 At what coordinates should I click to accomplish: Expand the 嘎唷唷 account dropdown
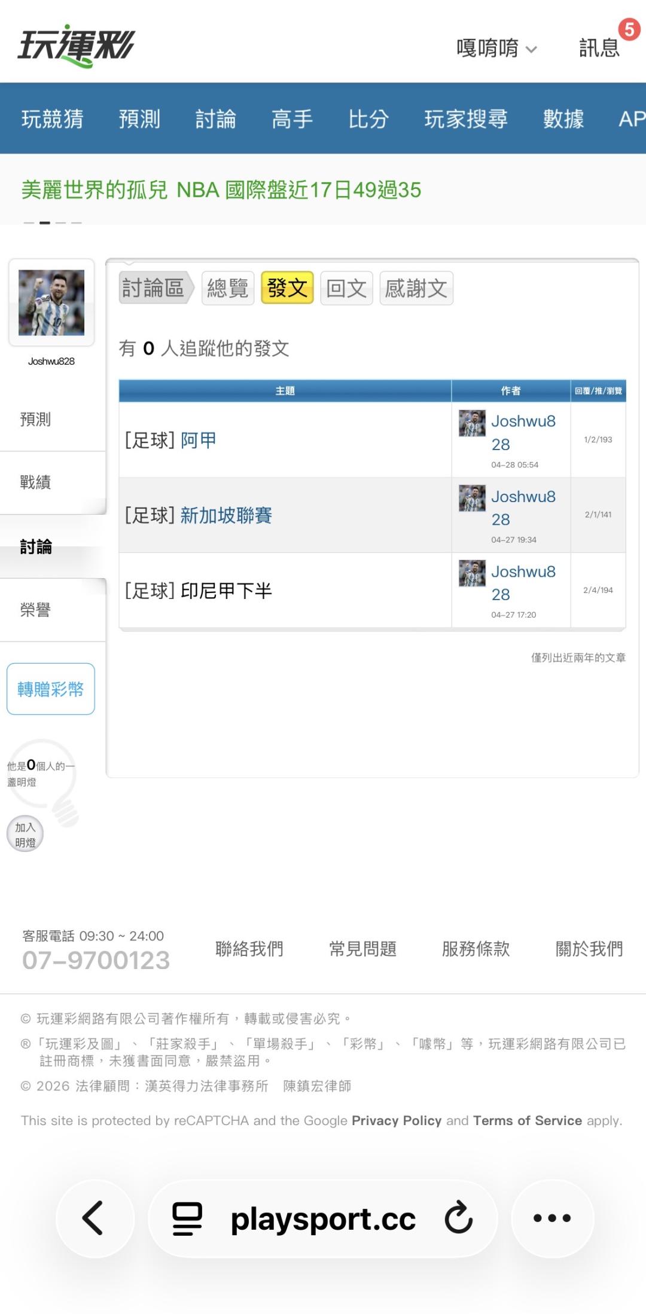coord(496,48)
